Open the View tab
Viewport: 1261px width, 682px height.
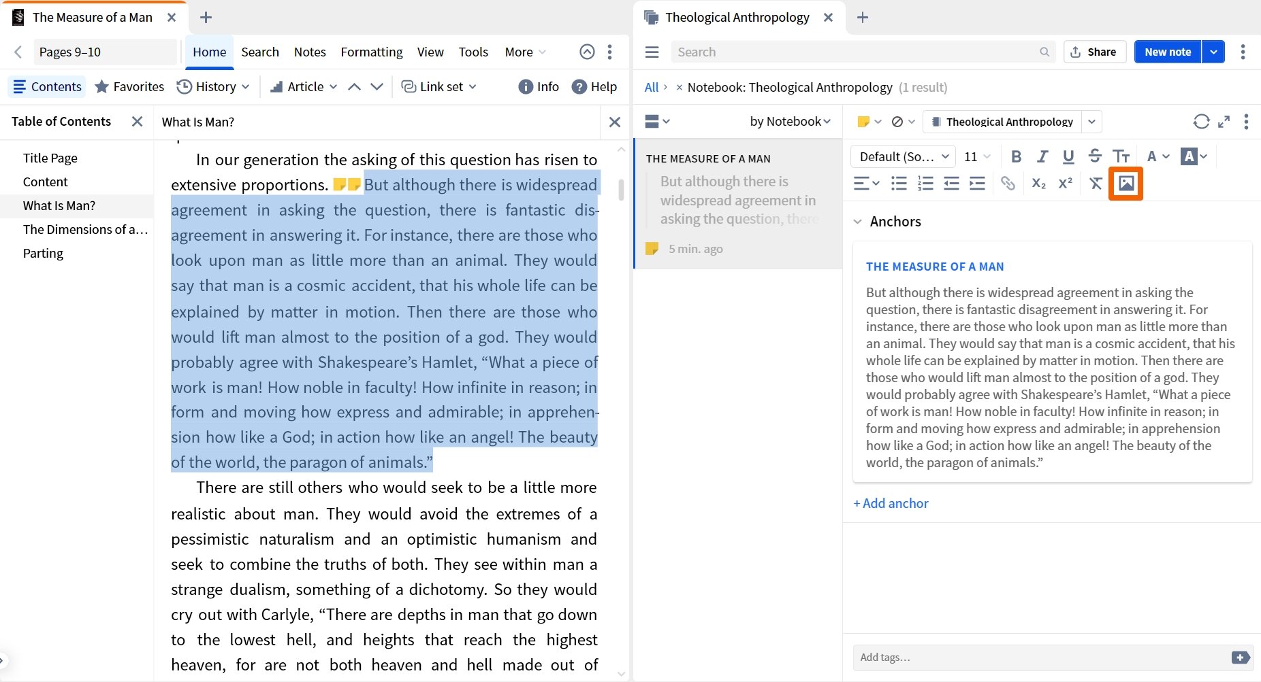(x=430, y=52)
